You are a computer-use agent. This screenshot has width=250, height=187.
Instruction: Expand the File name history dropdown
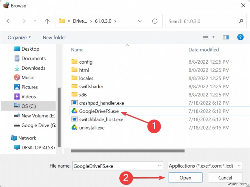click(x=160, y=166)
